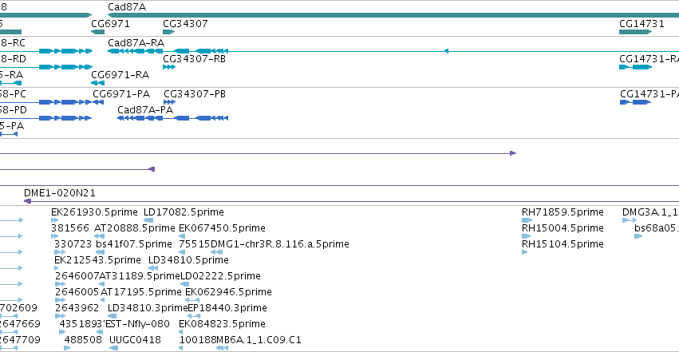The width and height of the screenshot is (679, 352).
Task: Select the EK067450.5prime EST glyph
Action: click(x=182, y=236)
